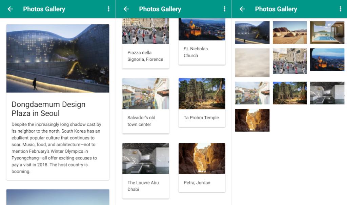
Task: Select the pool villa thumbnail in grid view
Action: point(327,32)
